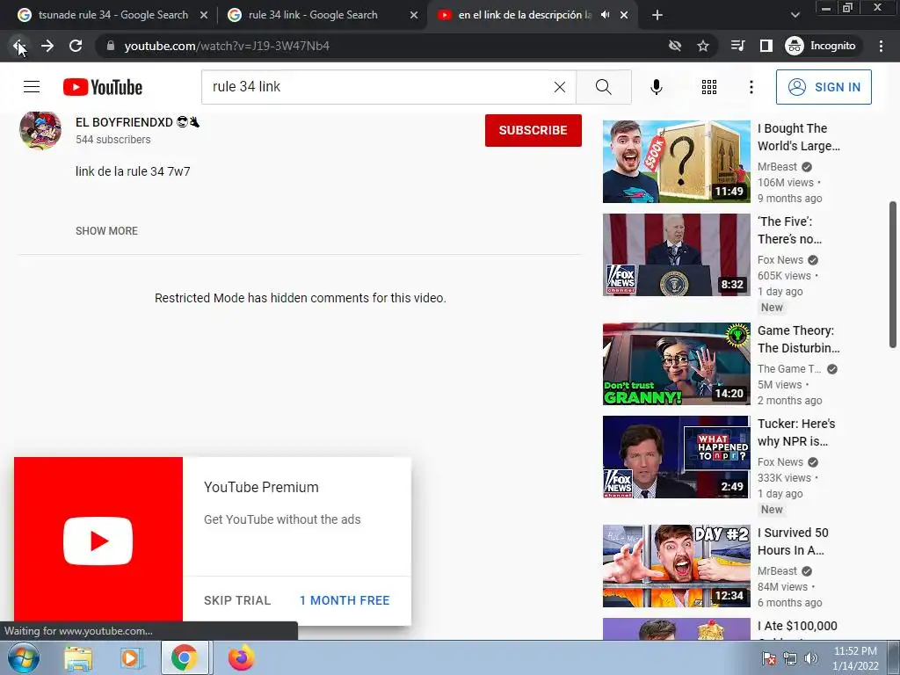Mute the tab via speaker icon
This screenshot has width=900, height=675.
[x=605, y=15]
